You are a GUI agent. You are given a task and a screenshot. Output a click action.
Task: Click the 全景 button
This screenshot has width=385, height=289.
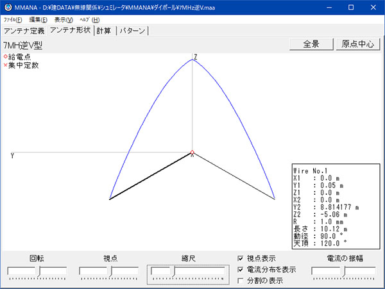(311, 44)
